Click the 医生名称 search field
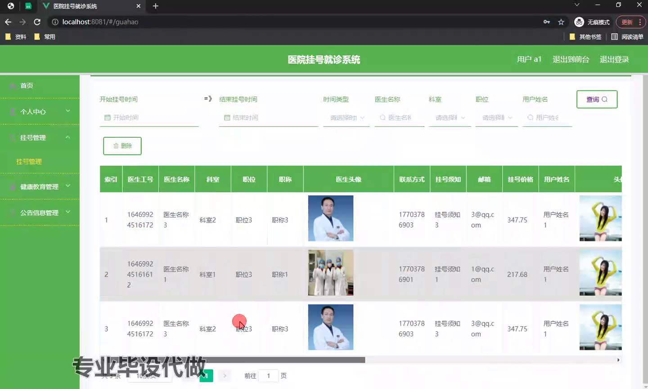Screen dimensions: 648x389 (x=400, y=118)
